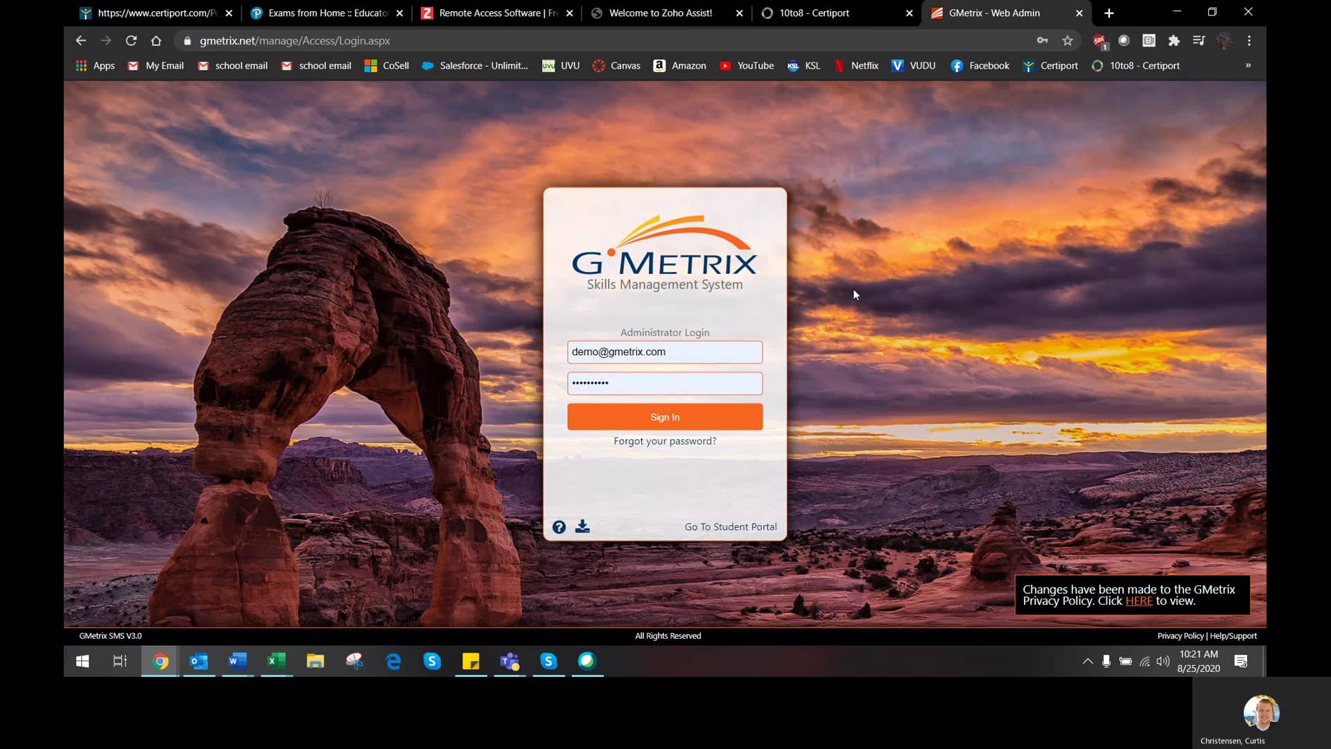This screenshot has height=749, width=1331.
Task: Open Sticky Notes from the taskbar
Action: (471, 662)
